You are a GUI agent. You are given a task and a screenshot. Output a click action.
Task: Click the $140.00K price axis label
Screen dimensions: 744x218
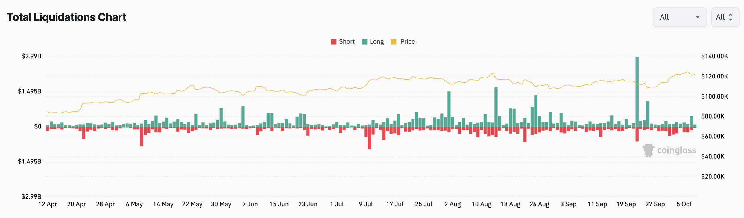[x=714, y=56]
